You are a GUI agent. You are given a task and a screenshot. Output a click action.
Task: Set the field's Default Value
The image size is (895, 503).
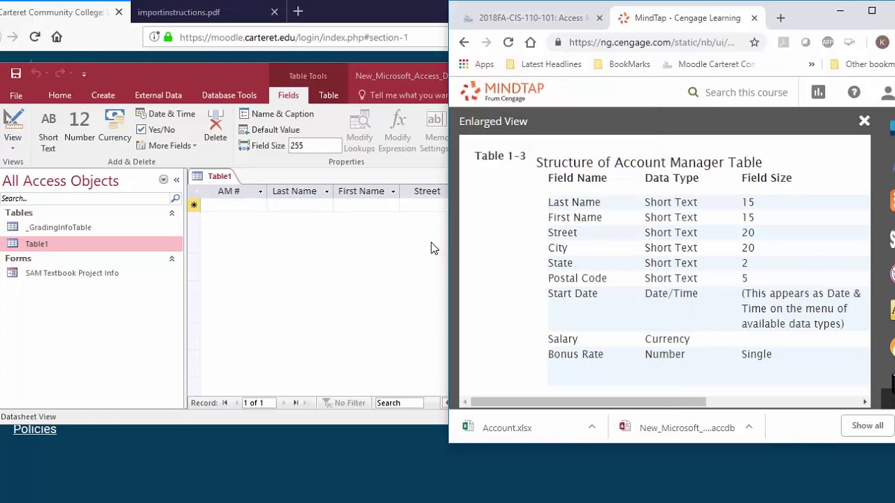click(269, 130)
